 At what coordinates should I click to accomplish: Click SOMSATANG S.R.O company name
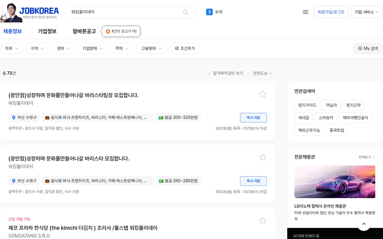(x=29, y=236)
